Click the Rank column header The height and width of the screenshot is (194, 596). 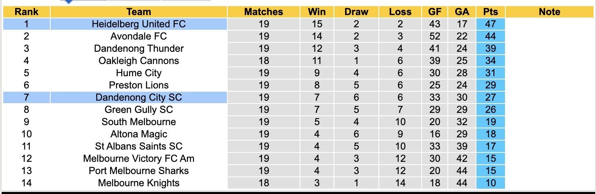26,12
